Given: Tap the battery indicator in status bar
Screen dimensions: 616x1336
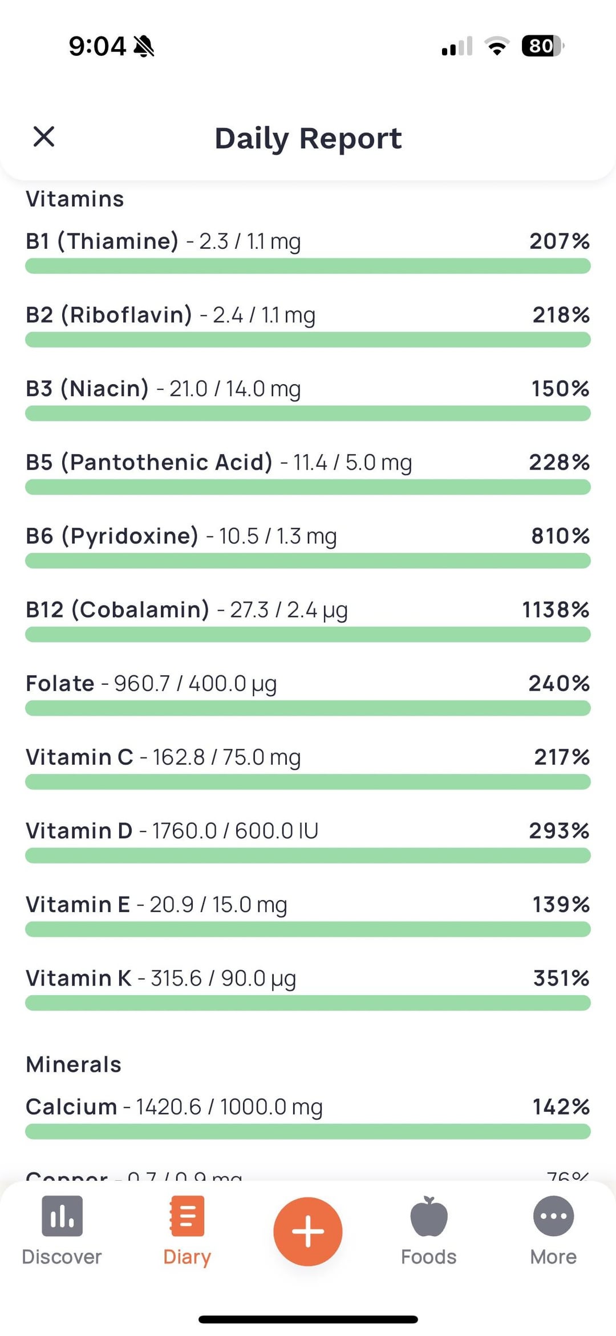Looking at the screenshot, I should tap(542, 46).
